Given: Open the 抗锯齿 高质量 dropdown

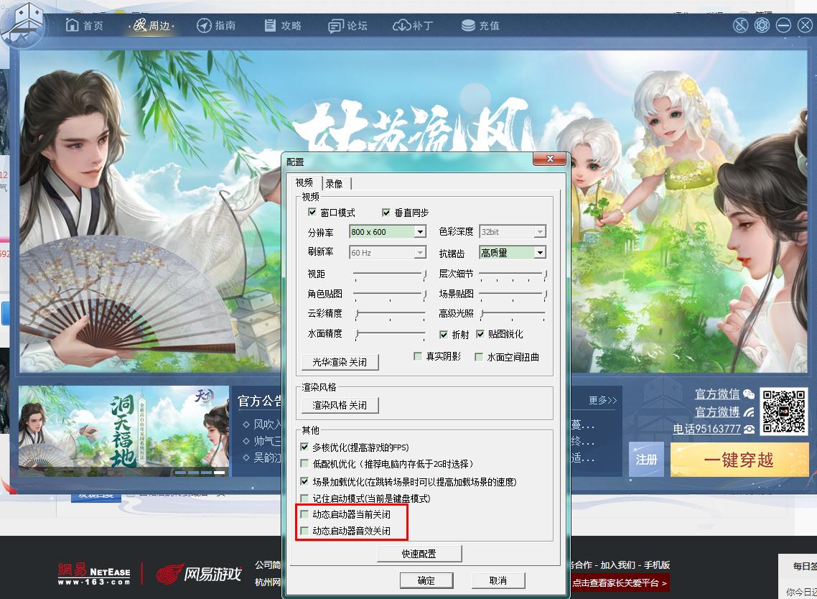Looking at the screenshot, I should 512,252.
